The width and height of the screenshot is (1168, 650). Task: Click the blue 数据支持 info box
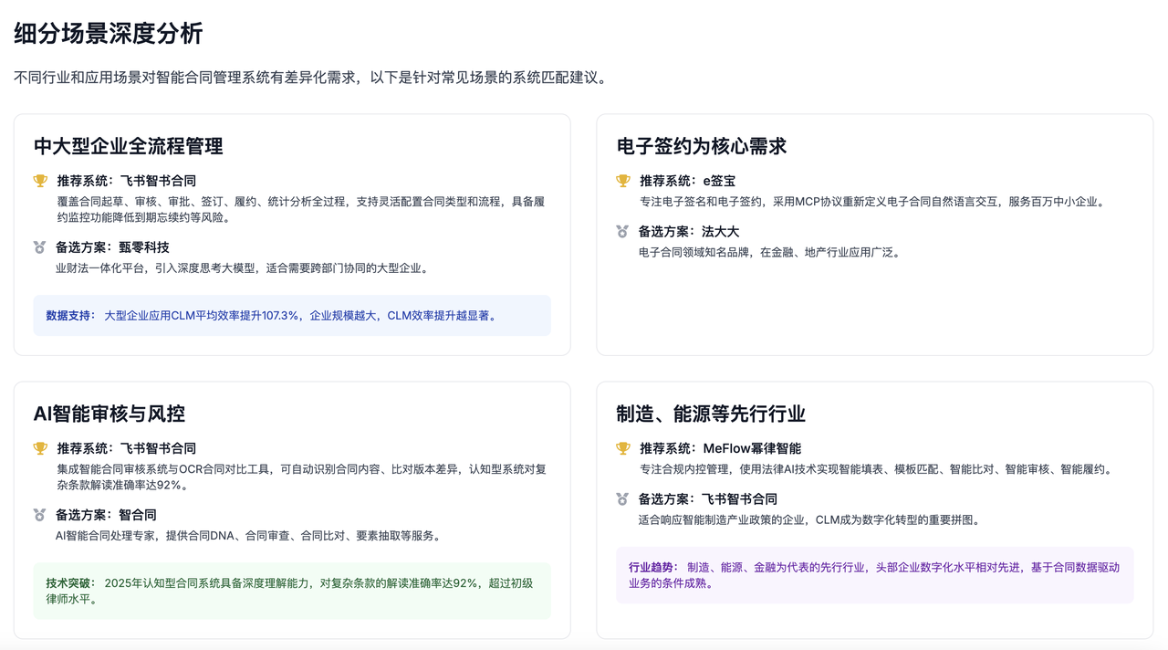(292, 315)
